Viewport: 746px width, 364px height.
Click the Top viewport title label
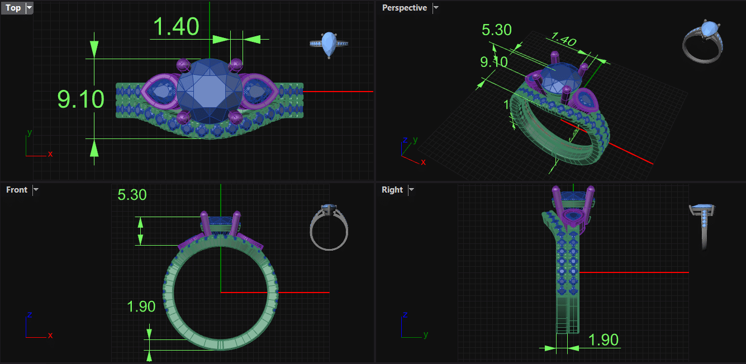pos(13,8)
